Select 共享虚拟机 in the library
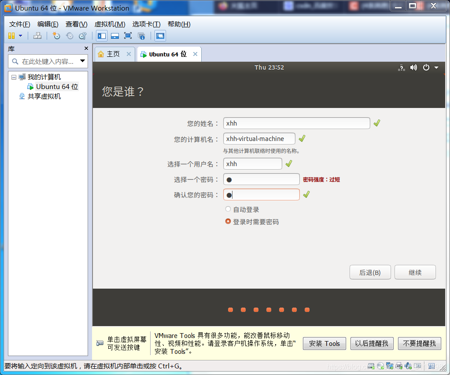This screenshot has height=375, width=450. 44,97
